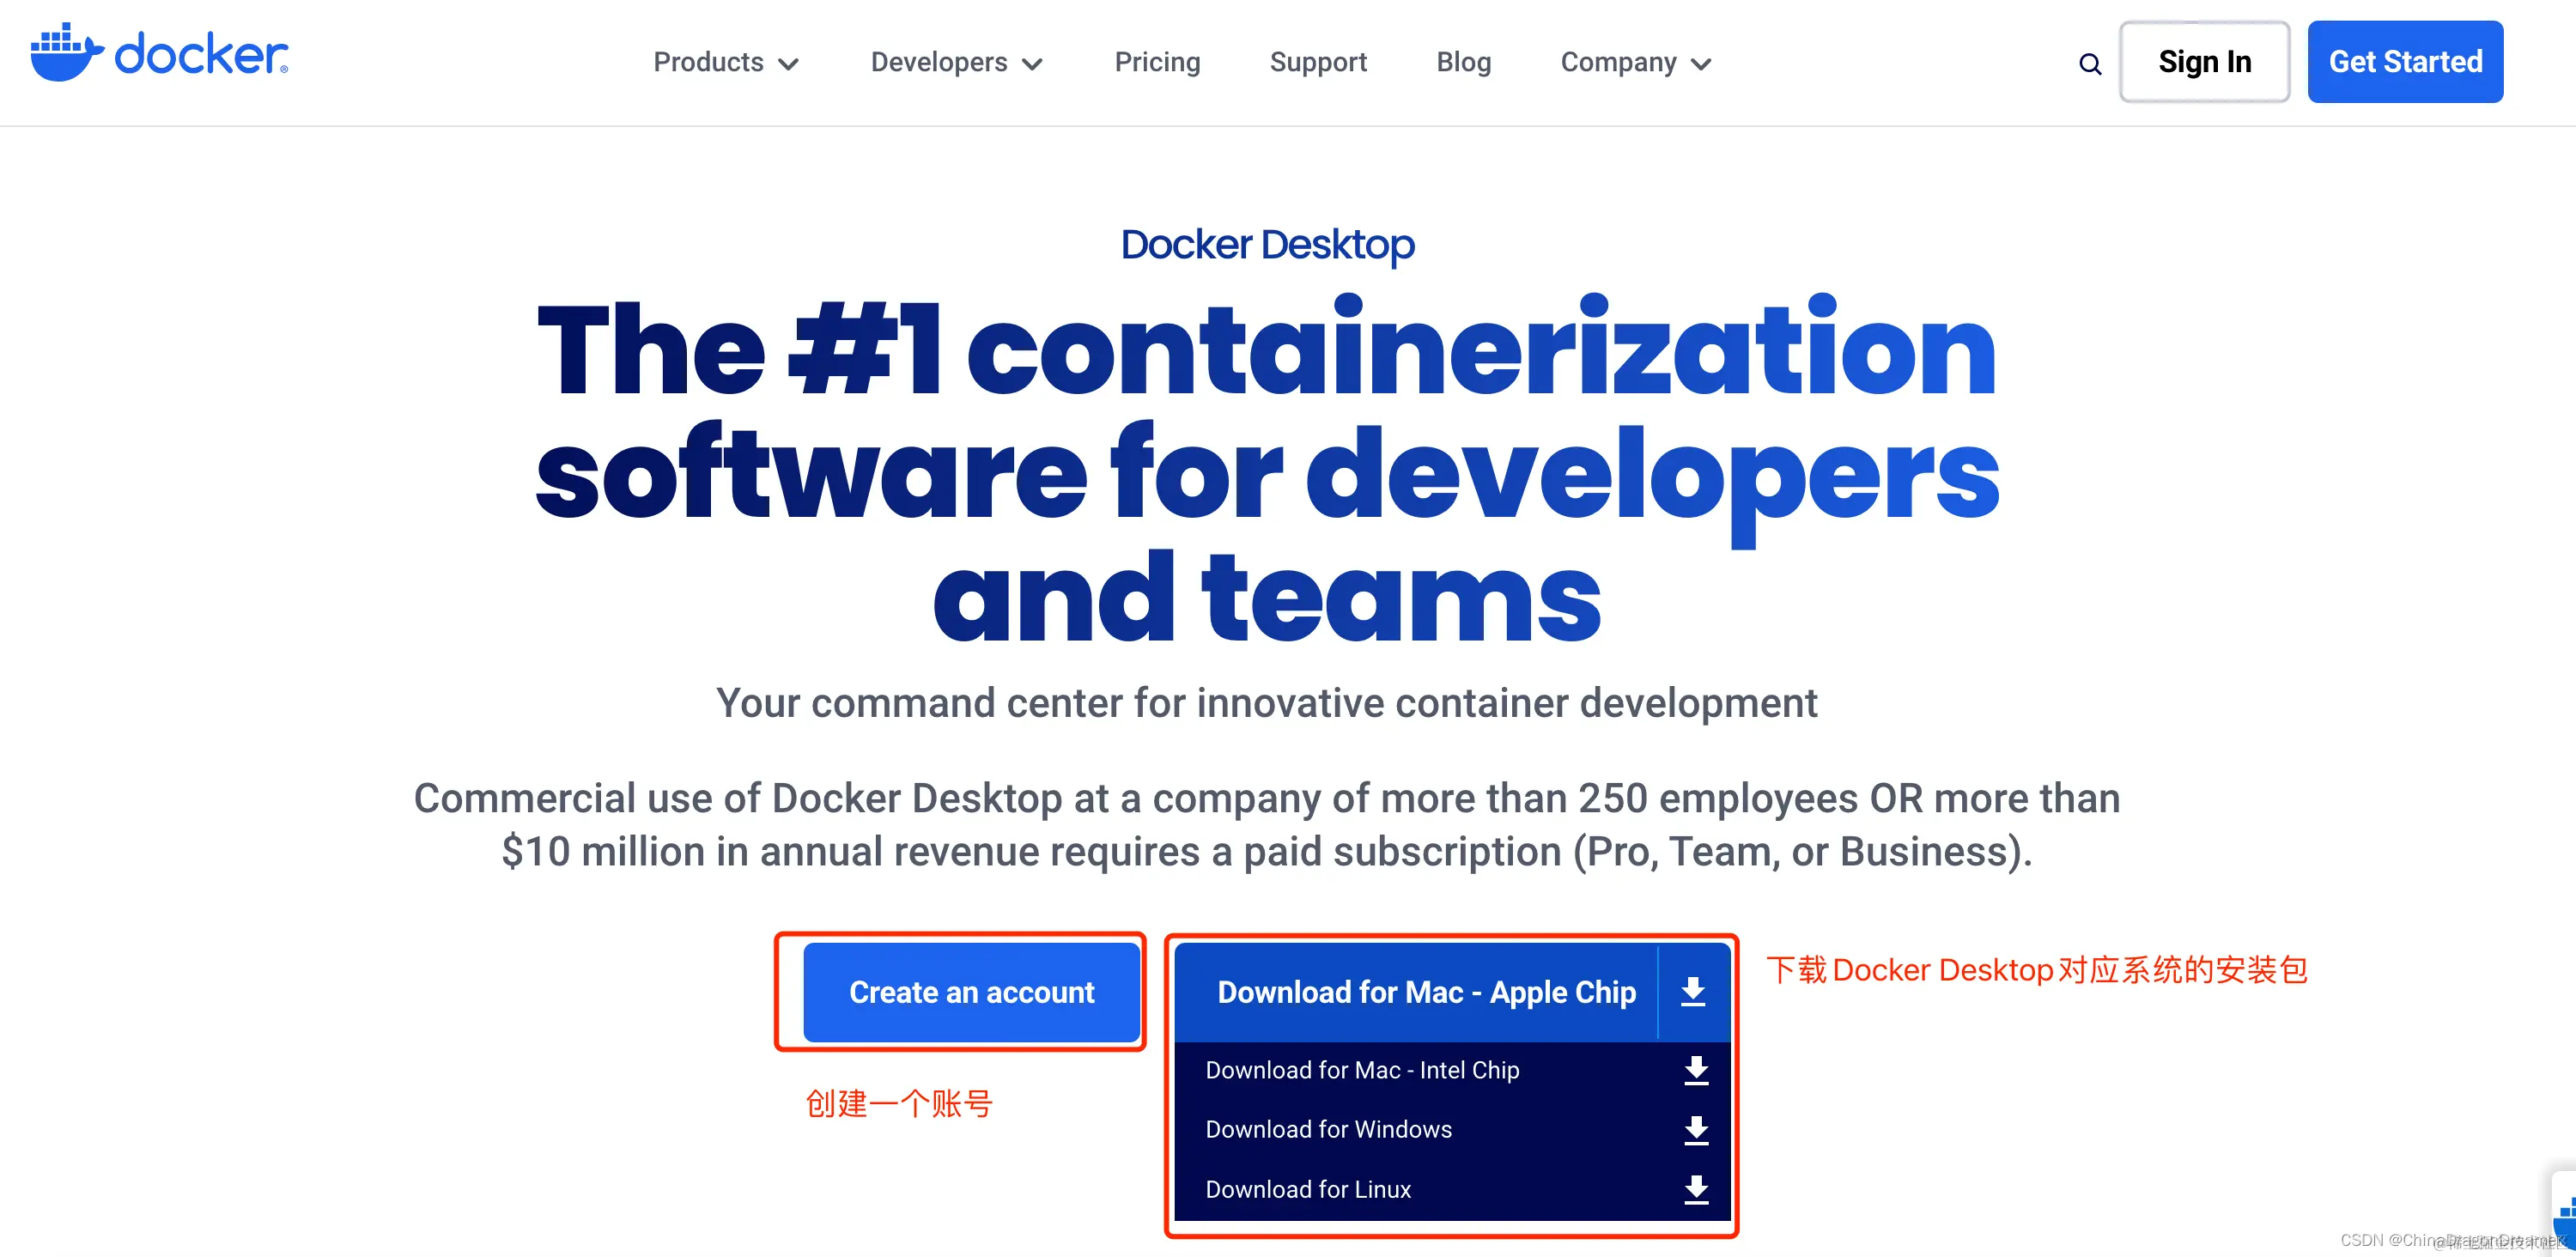Expand the Company dropdown chevron
The width and height of the screenshot is (2576, 1257).
1701,65
